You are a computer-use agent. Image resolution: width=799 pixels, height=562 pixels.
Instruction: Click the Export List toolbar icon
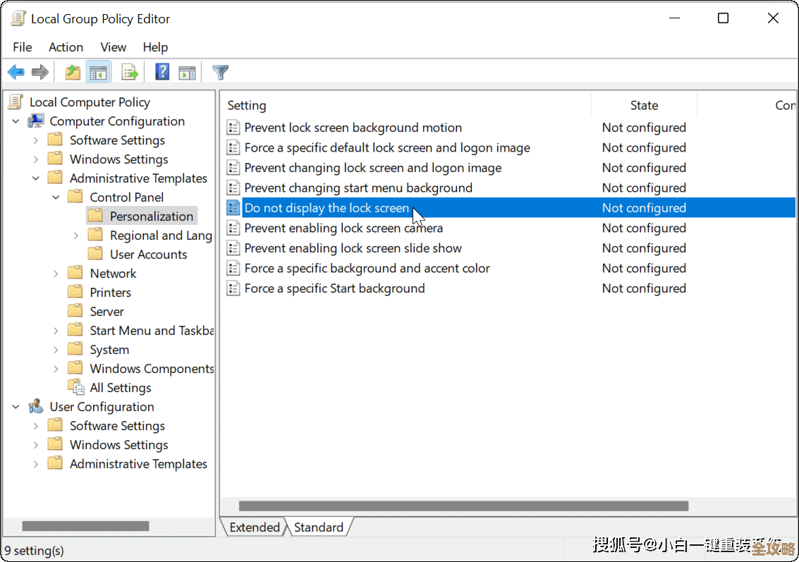point(129,71)
